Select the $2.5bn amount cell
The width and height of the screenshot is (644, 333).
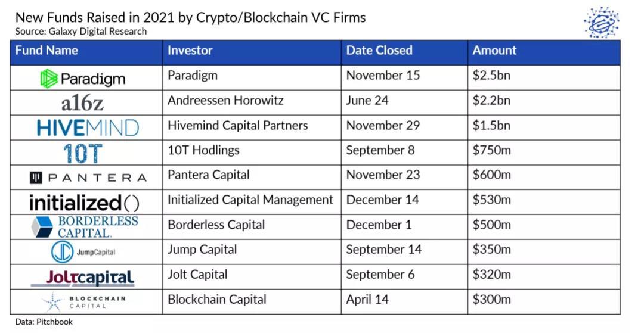491,76
